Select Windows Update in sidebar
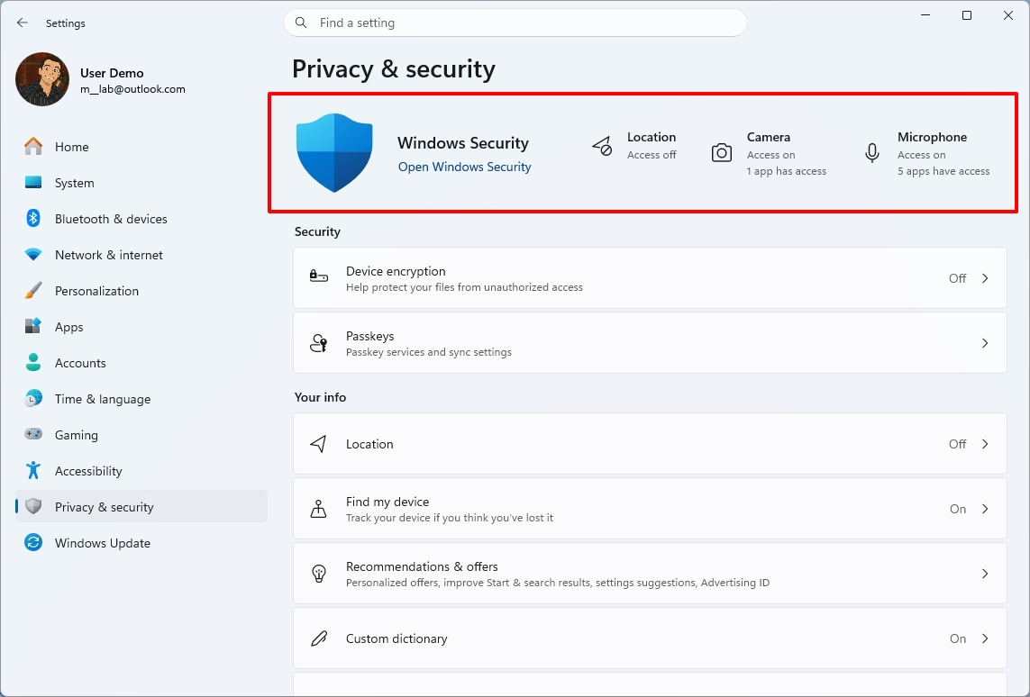 coord(141,543)
